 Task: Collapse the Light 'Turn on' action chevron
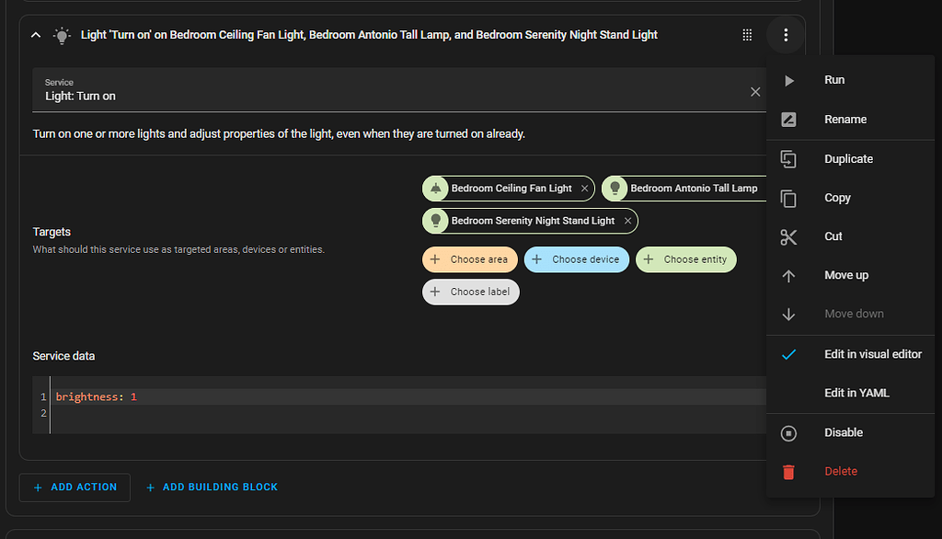36,35
